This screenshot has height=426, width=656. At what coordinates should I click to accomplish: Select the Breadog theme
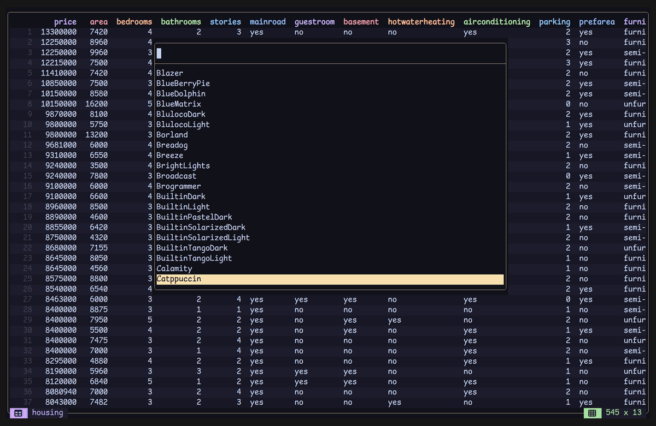pyautogui.click(x=330, y=145)
